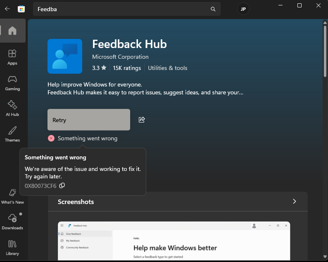Open the AI Hub section
Image resolution: width=328 pixels, height=262 pixels.
(12, 108)
